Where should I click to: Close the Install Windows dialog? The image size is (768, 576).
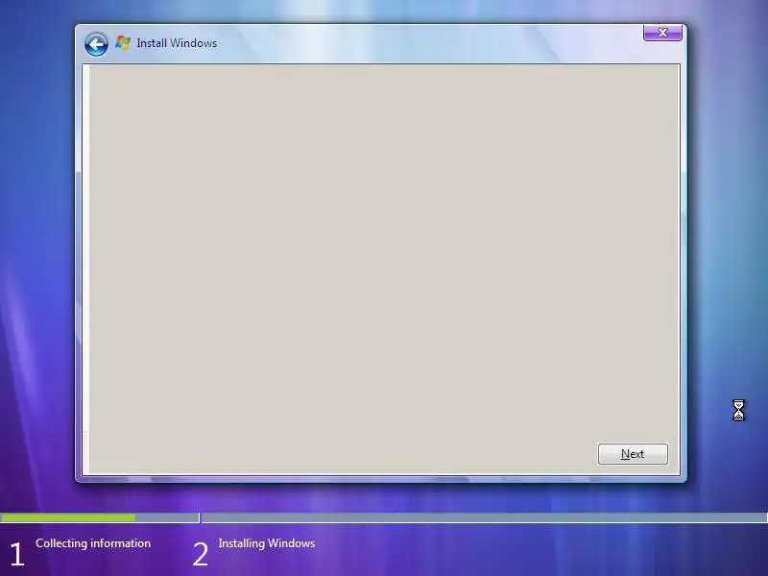click(x=662, y=33)
